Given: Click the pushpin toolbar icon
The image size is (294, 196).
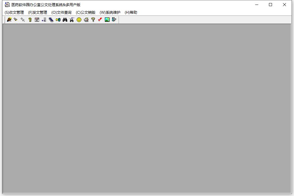Looking at the screenshot, I should point(23,20).
